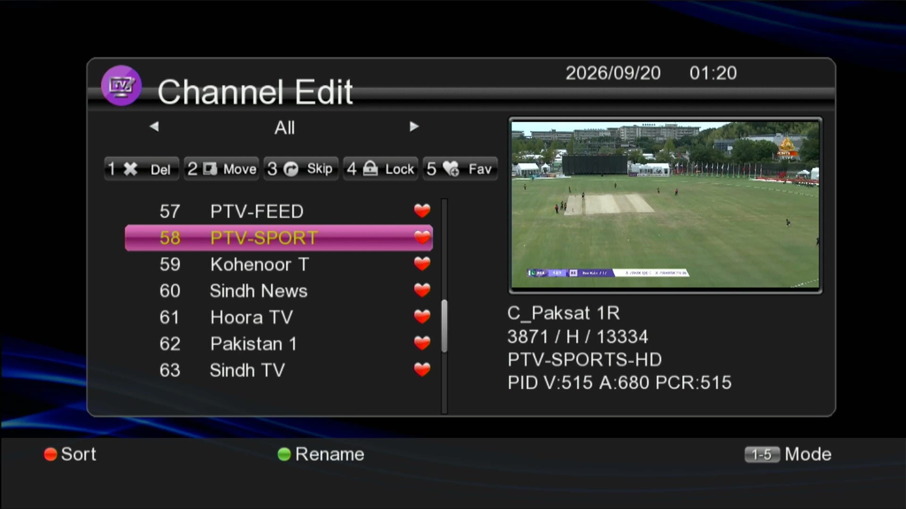Activate the Move mode label

(240, 169)
